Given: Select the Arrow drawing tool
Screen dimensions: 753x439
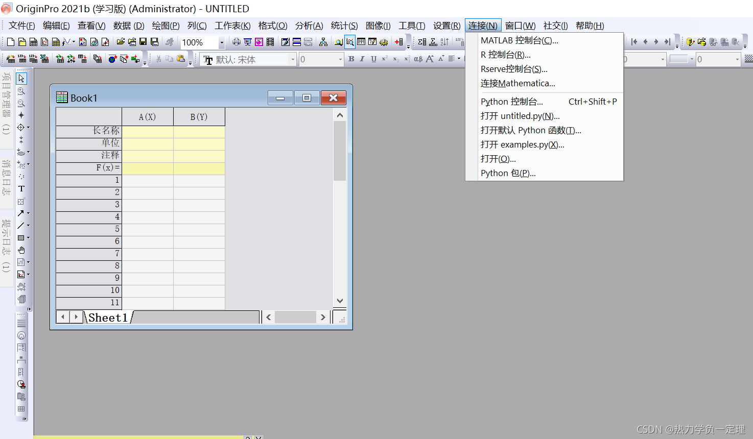Looking at the screenshot, I should (x=20, y=213).
